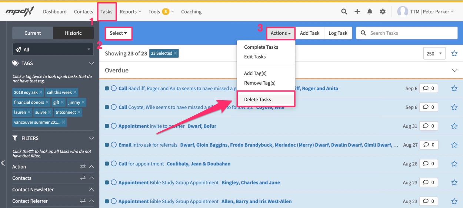Uncheck the Coyote, Wile task checkbox
463x208 pixels.
[x=107, y=107]
